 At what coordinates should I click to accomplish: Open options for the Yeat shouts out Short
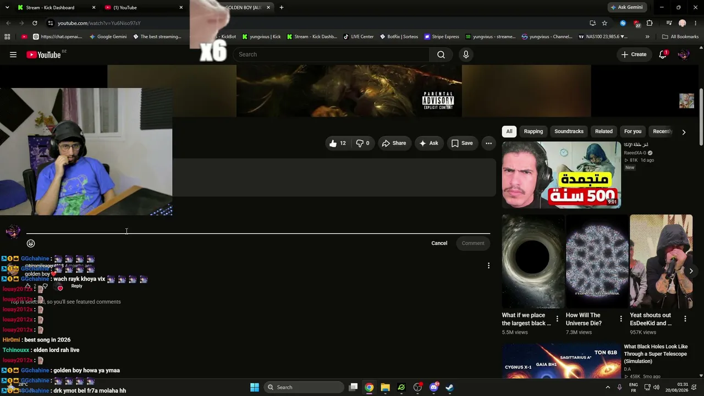[685, 319]
